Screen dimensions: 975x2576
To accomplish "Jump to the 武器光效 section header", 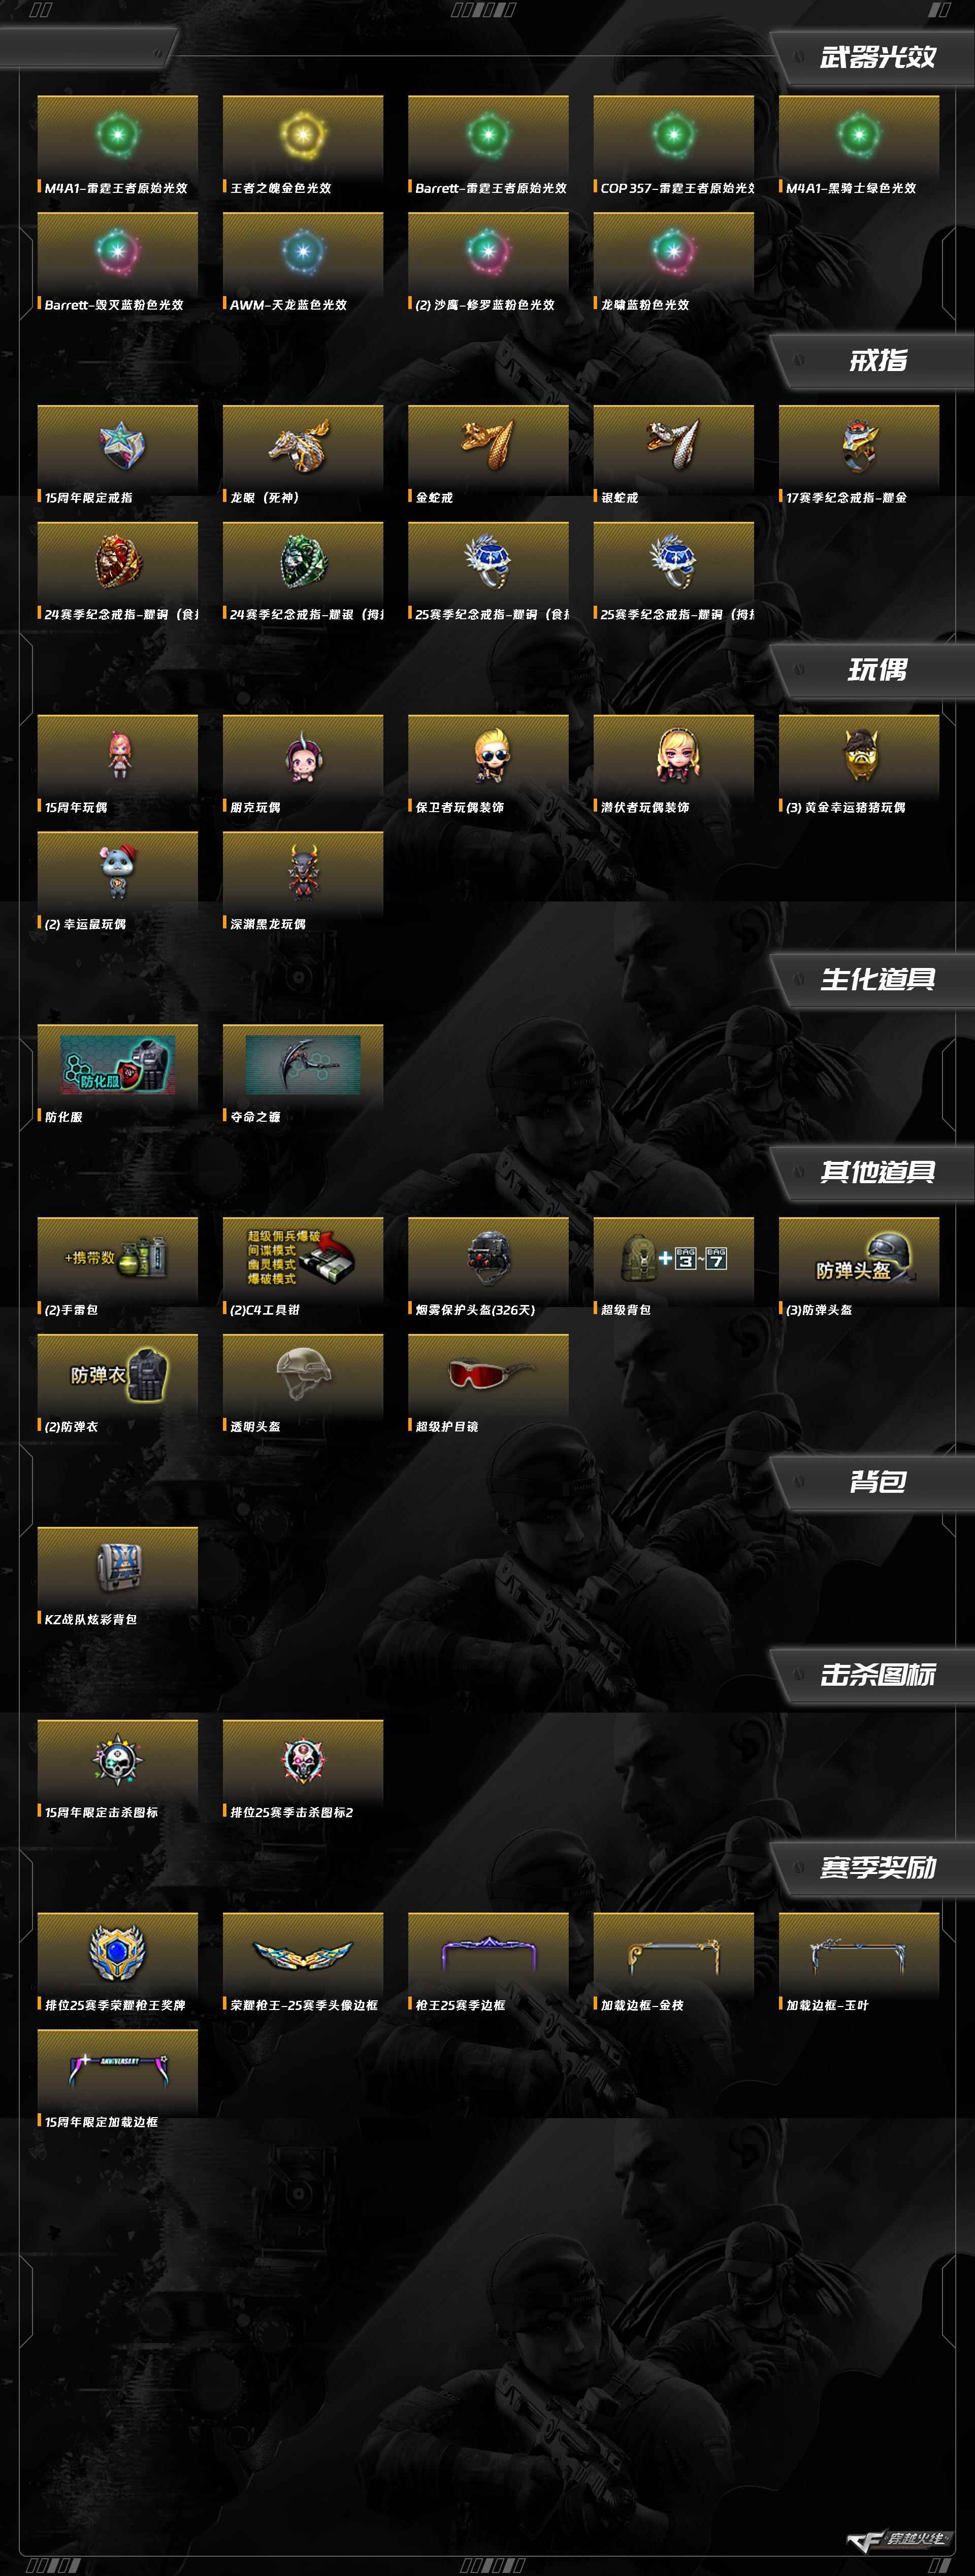I will click(877, 57).
